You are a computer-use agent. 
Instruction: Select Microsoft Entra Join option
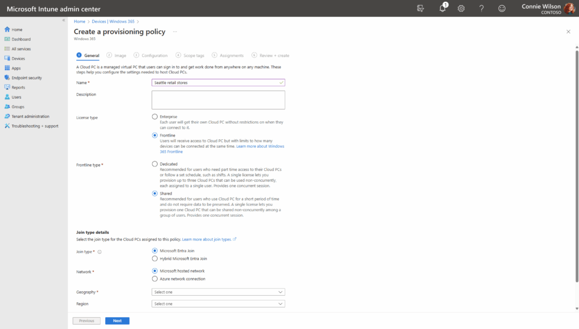pyautogui.click(x=155, y=251)
